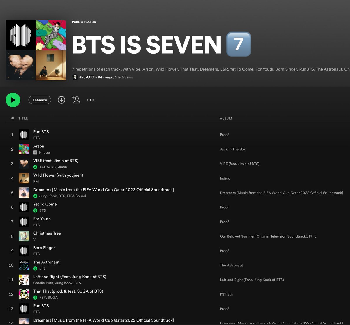This screenshot has width=350, height=325.
Task: Click the Enhance button
Action: coord(40,100)
